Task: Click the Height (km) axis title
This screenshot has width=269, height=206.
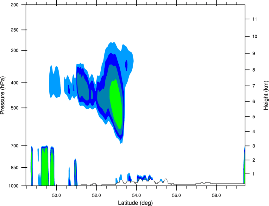Action: tap(266, 95)
